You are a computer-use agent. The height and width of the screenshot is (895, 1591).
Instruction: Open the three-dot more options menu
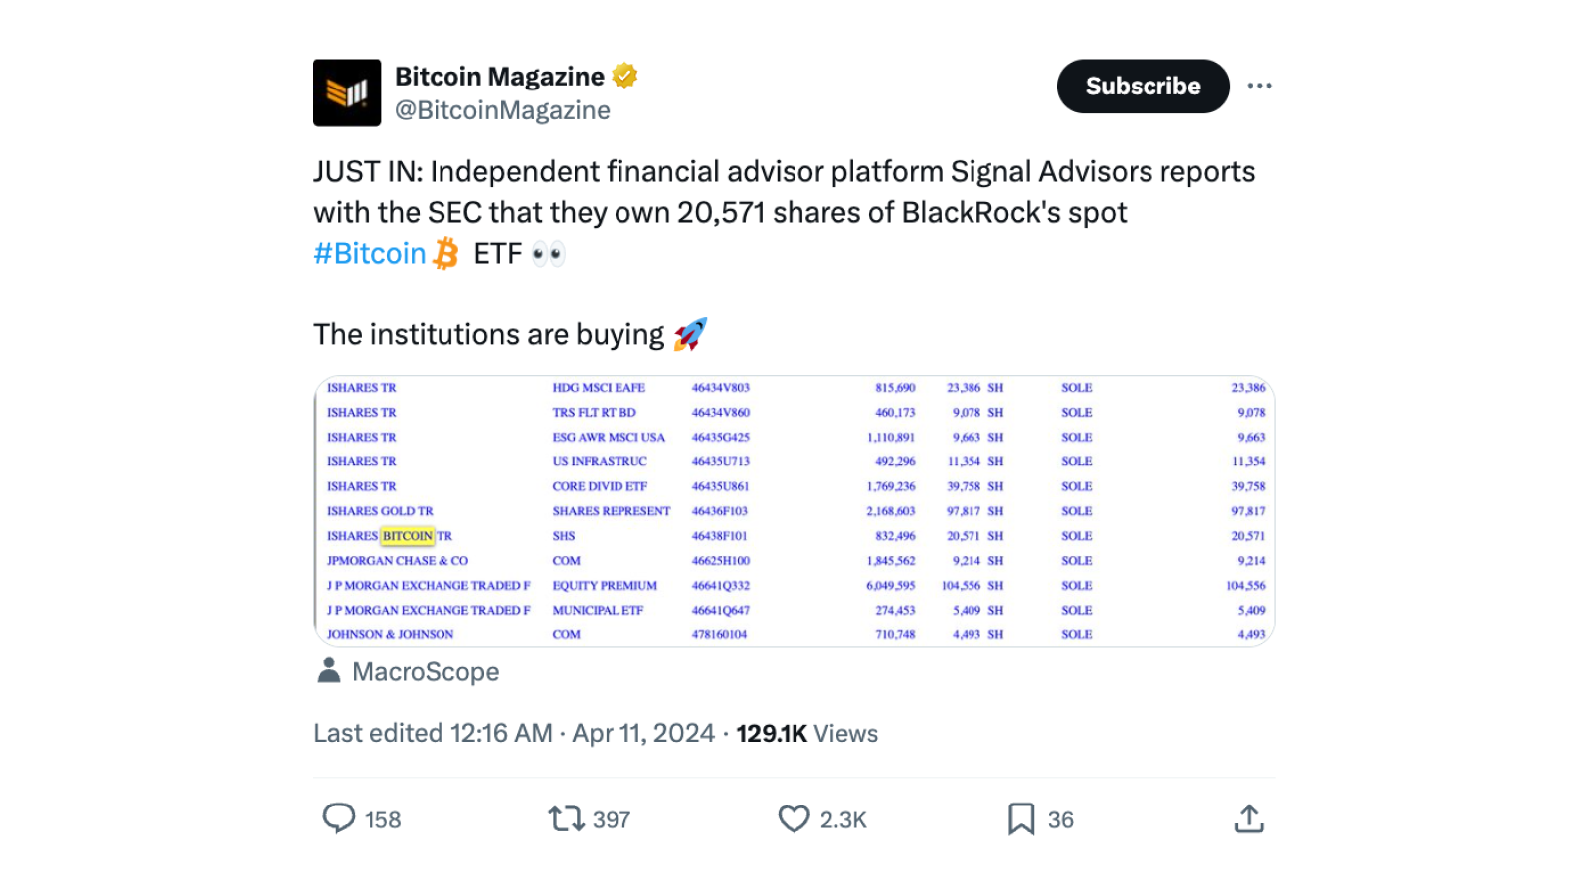click(1259, 86)
